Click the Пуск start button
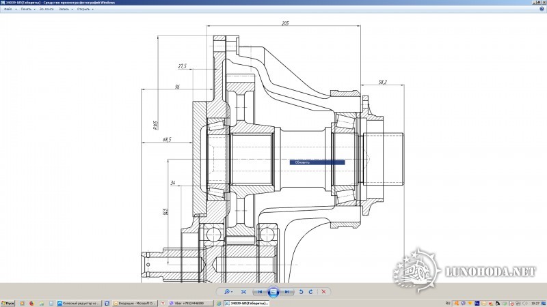547x307 pixels. click(8, 302)
